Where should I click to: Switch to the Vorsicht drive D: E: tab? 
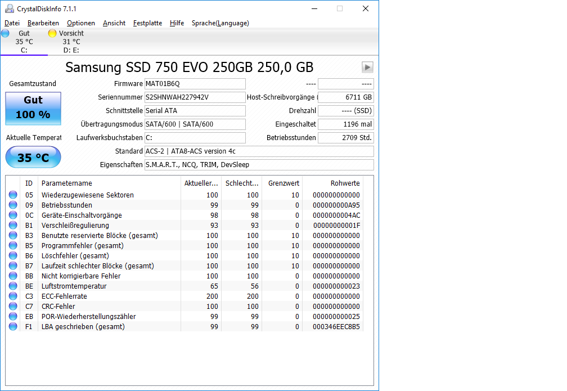click(x=71, y=42)
